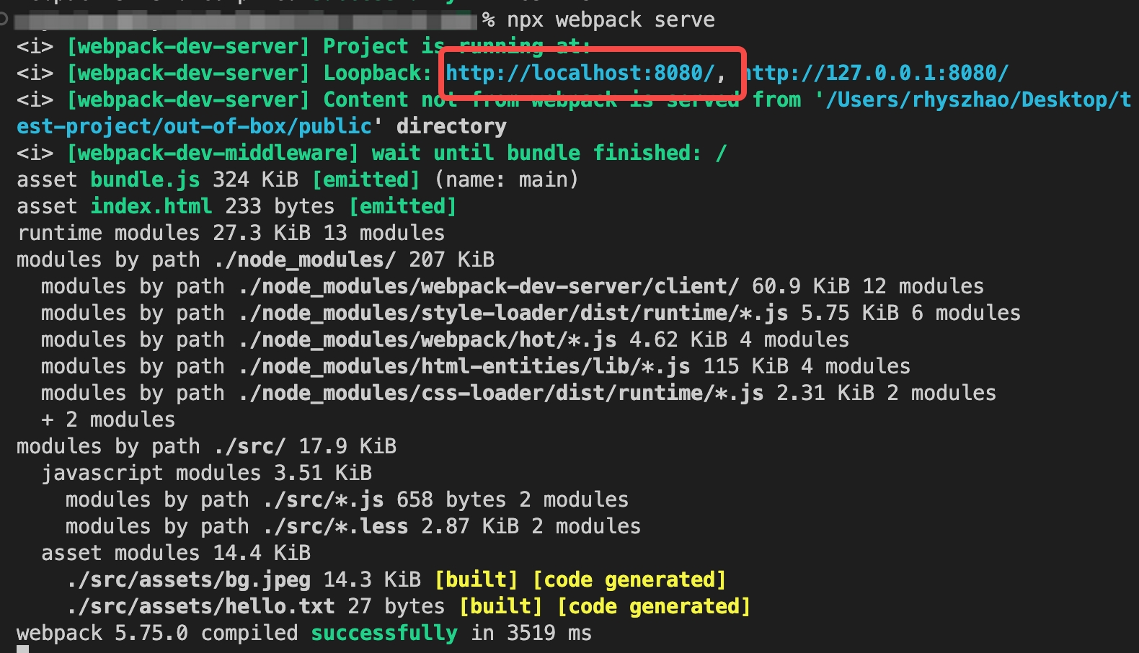This screenshot has width=1139, height=653.
Task: Click the '/Users/rhyszhao/Desktop/t' path text
Action: point(978,99)
